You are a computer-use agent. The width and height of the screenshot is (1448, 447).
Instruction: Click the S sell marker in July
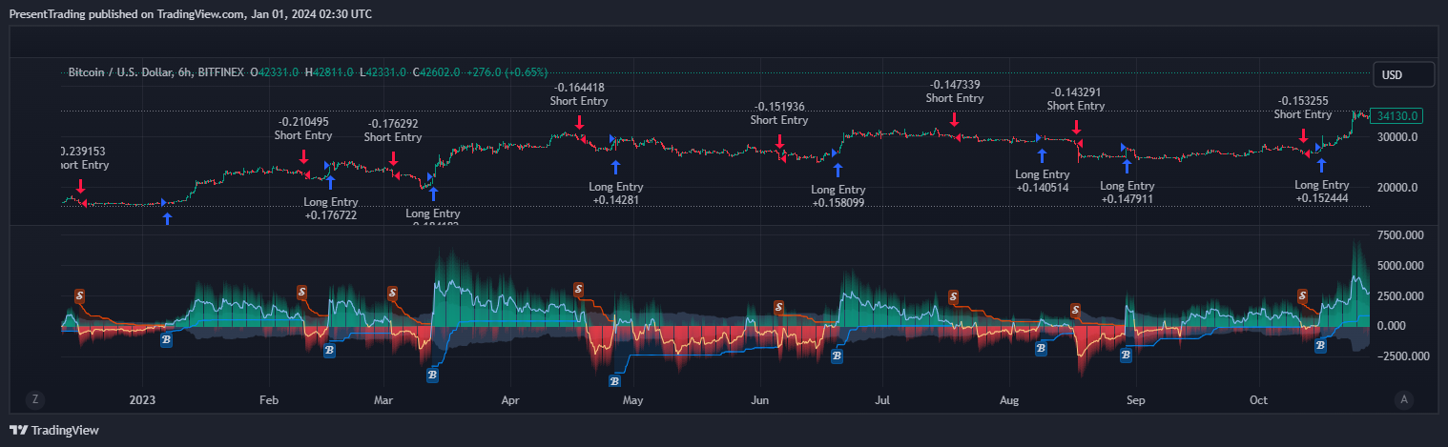tap(953, 296)
